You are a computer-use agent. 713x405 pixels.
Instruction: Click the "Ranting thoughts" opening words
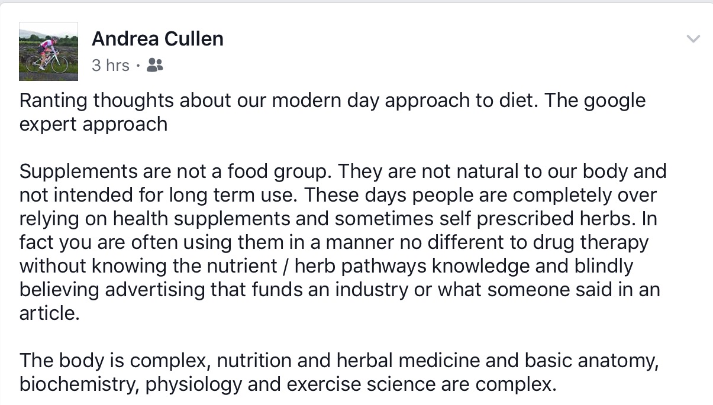tap(96, 101)
